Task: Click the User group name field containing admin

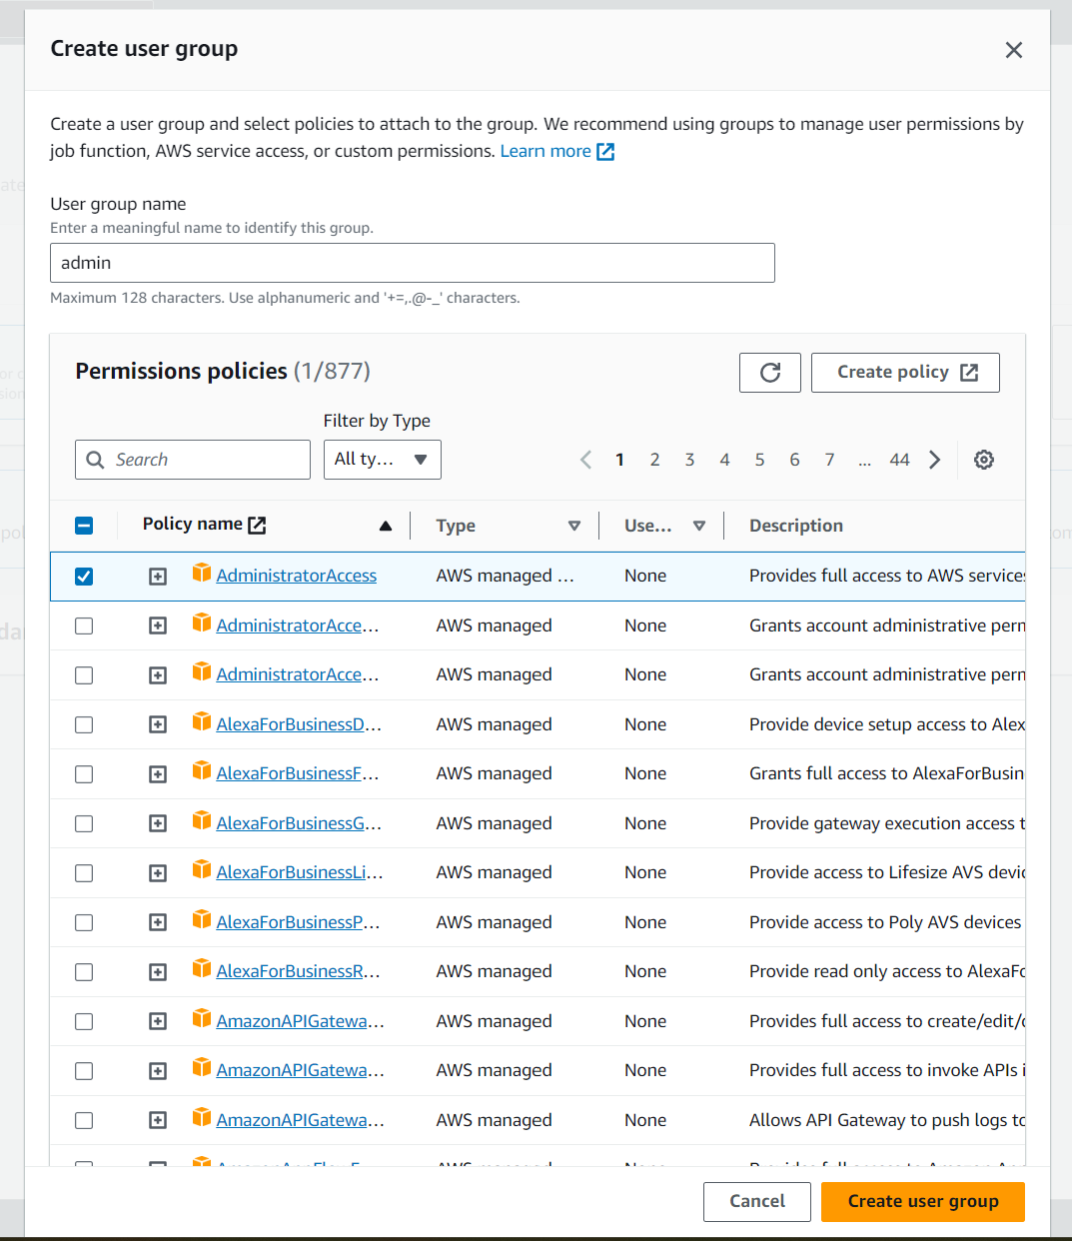Action: 413,263
